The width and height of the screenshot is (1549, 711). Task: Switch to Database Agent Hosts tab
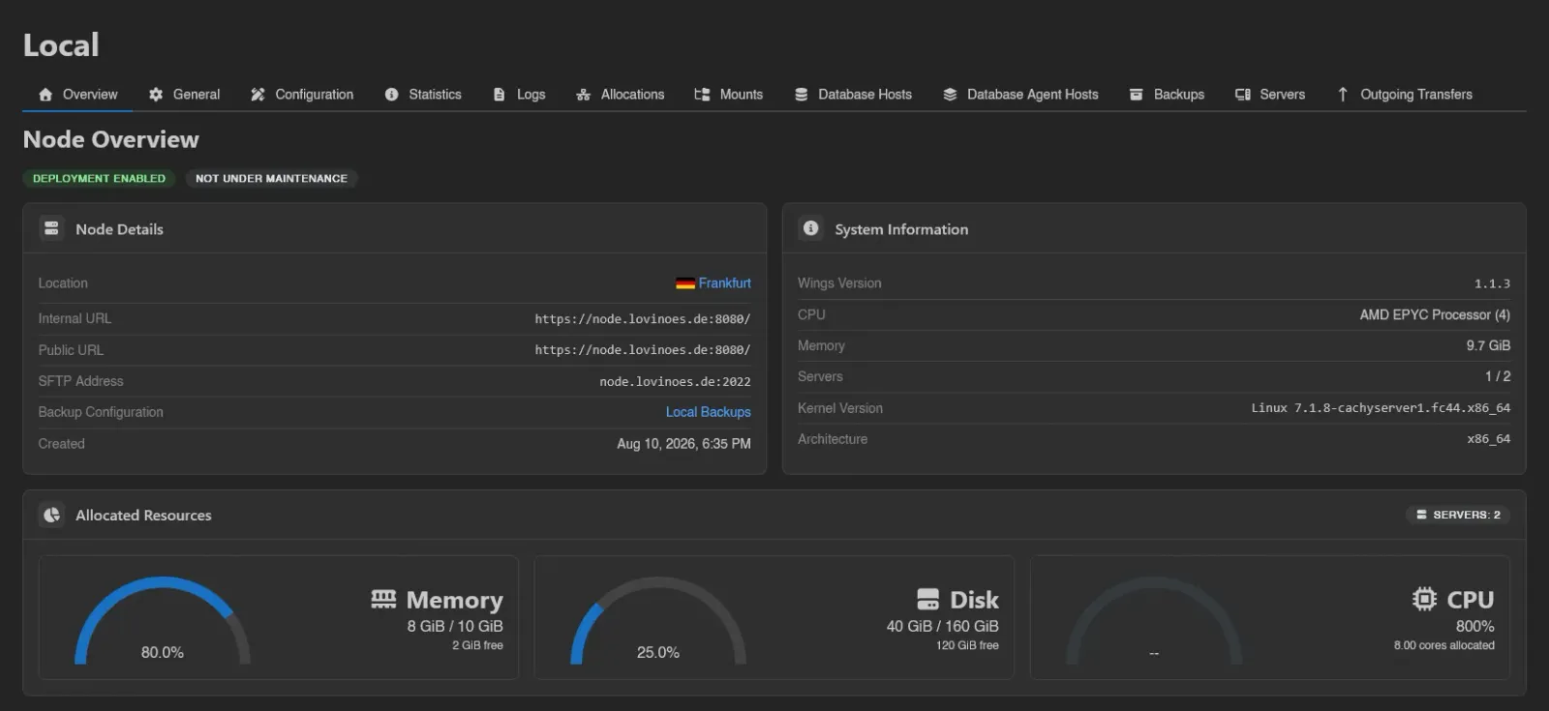[1020, 95]
